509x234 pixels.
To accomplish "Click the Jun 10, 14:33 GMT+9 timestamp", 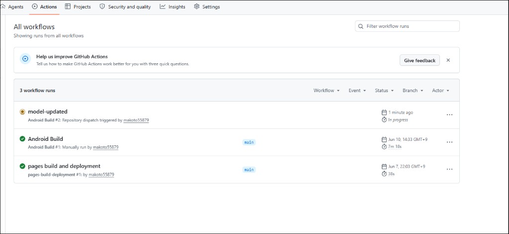I will point(408,139).
